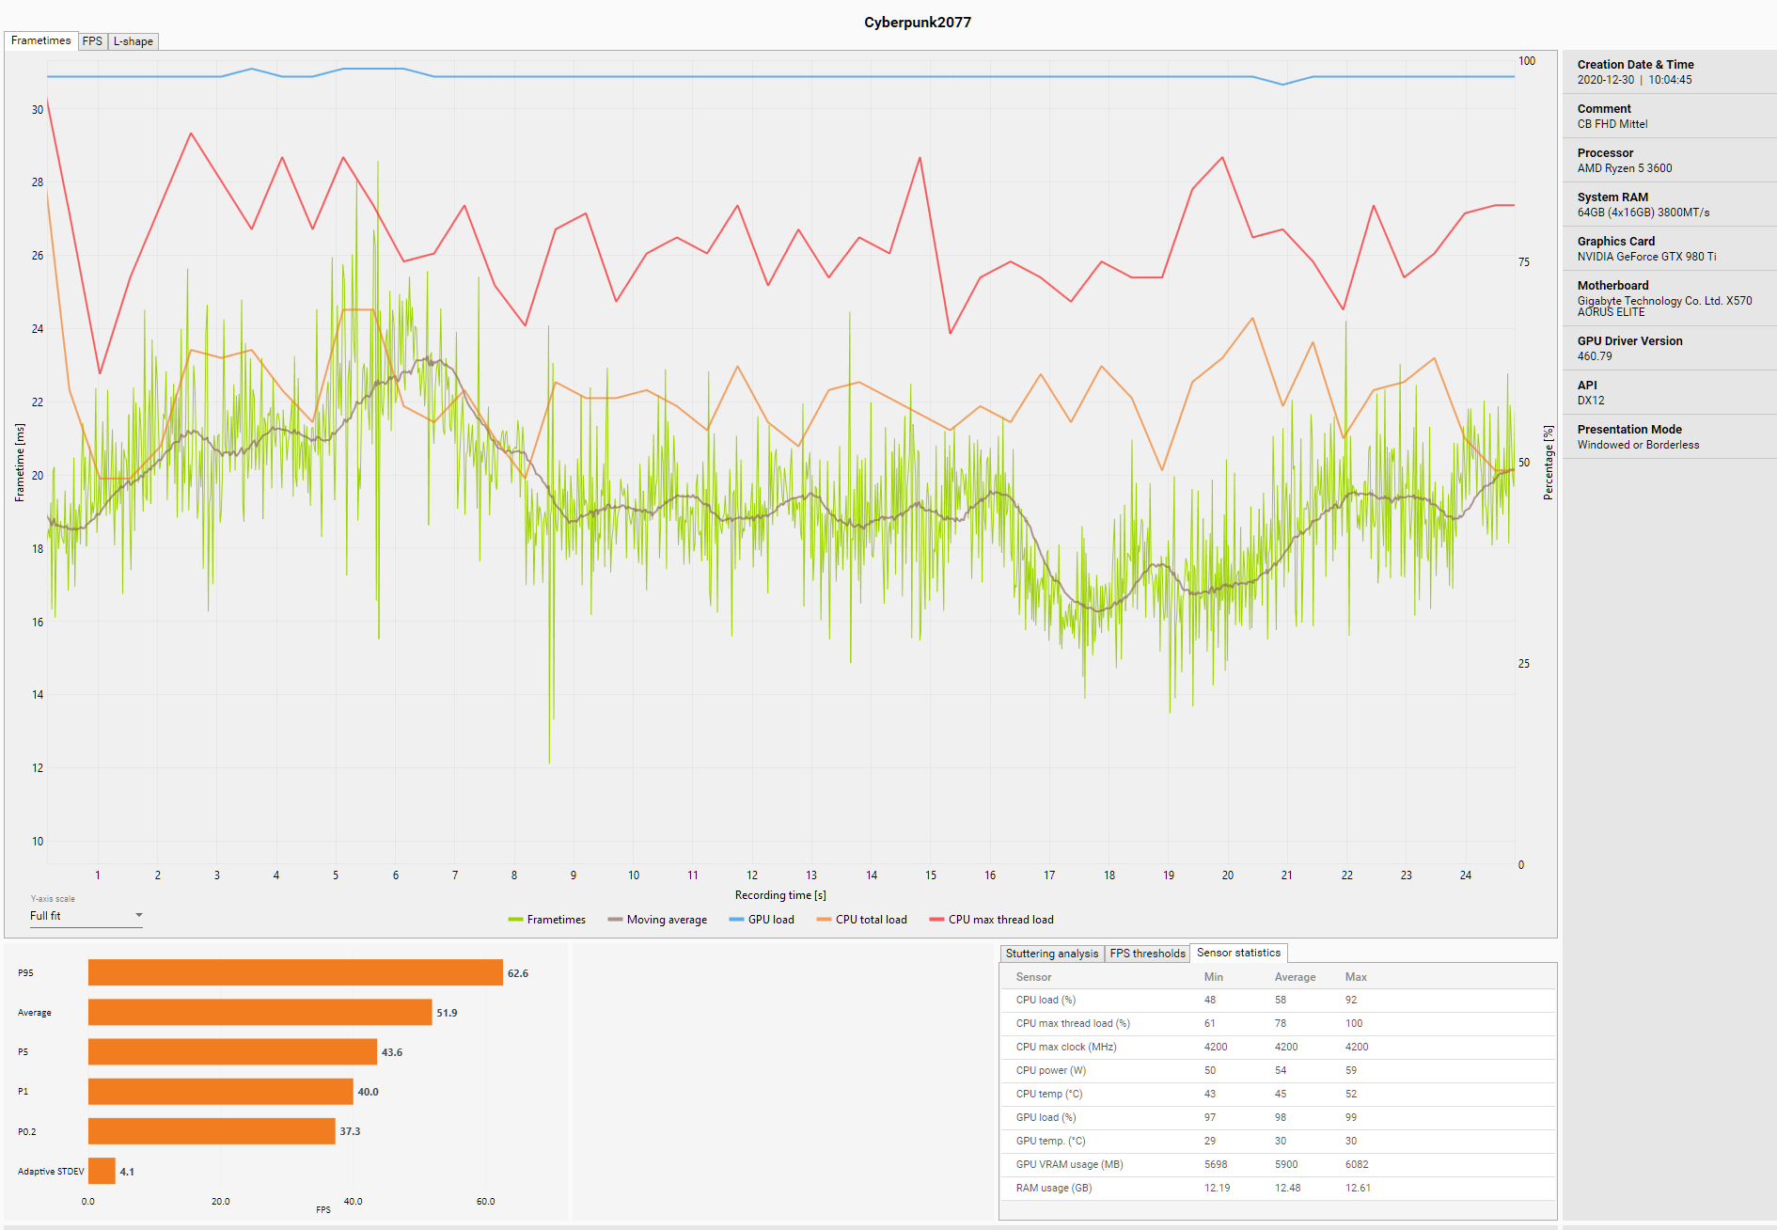This screenshot has width=1777, height=1230.
Task: Click the Sensor column header
Action: (x=1033, y=977)
